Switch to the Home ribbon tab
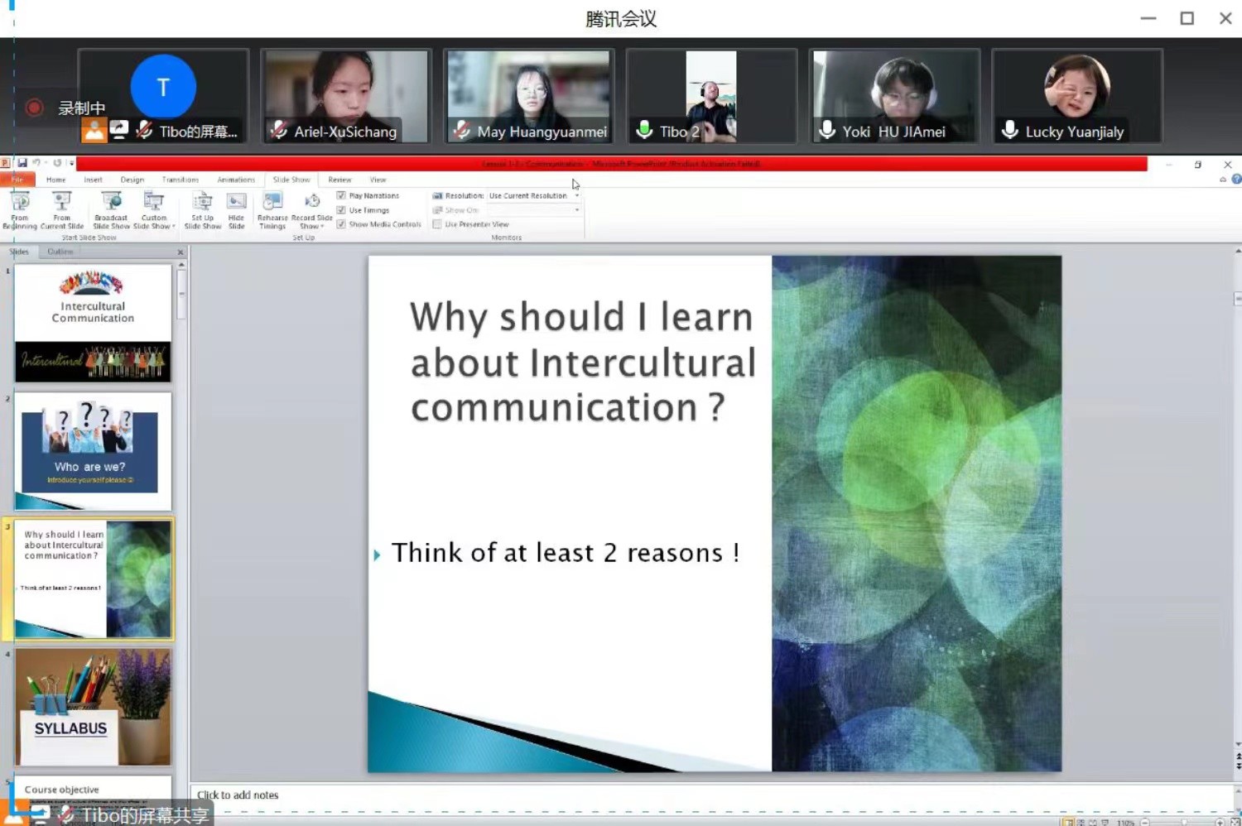The width and height of the screenshot is (1242, 826). pyautogui.click(x=56, y=180)
